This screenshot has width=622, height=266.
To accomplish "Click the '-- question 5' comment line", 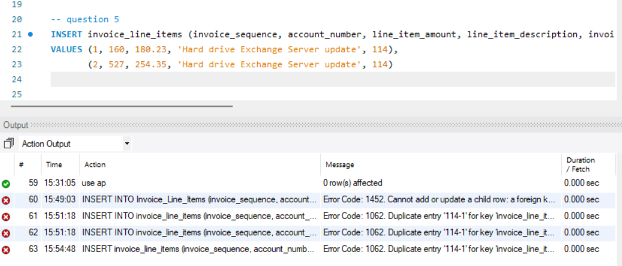I will pos(85,19).
